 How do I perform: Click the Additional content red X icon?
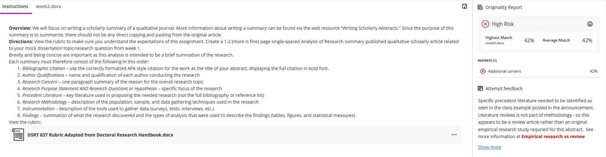[x=483, y=71]
